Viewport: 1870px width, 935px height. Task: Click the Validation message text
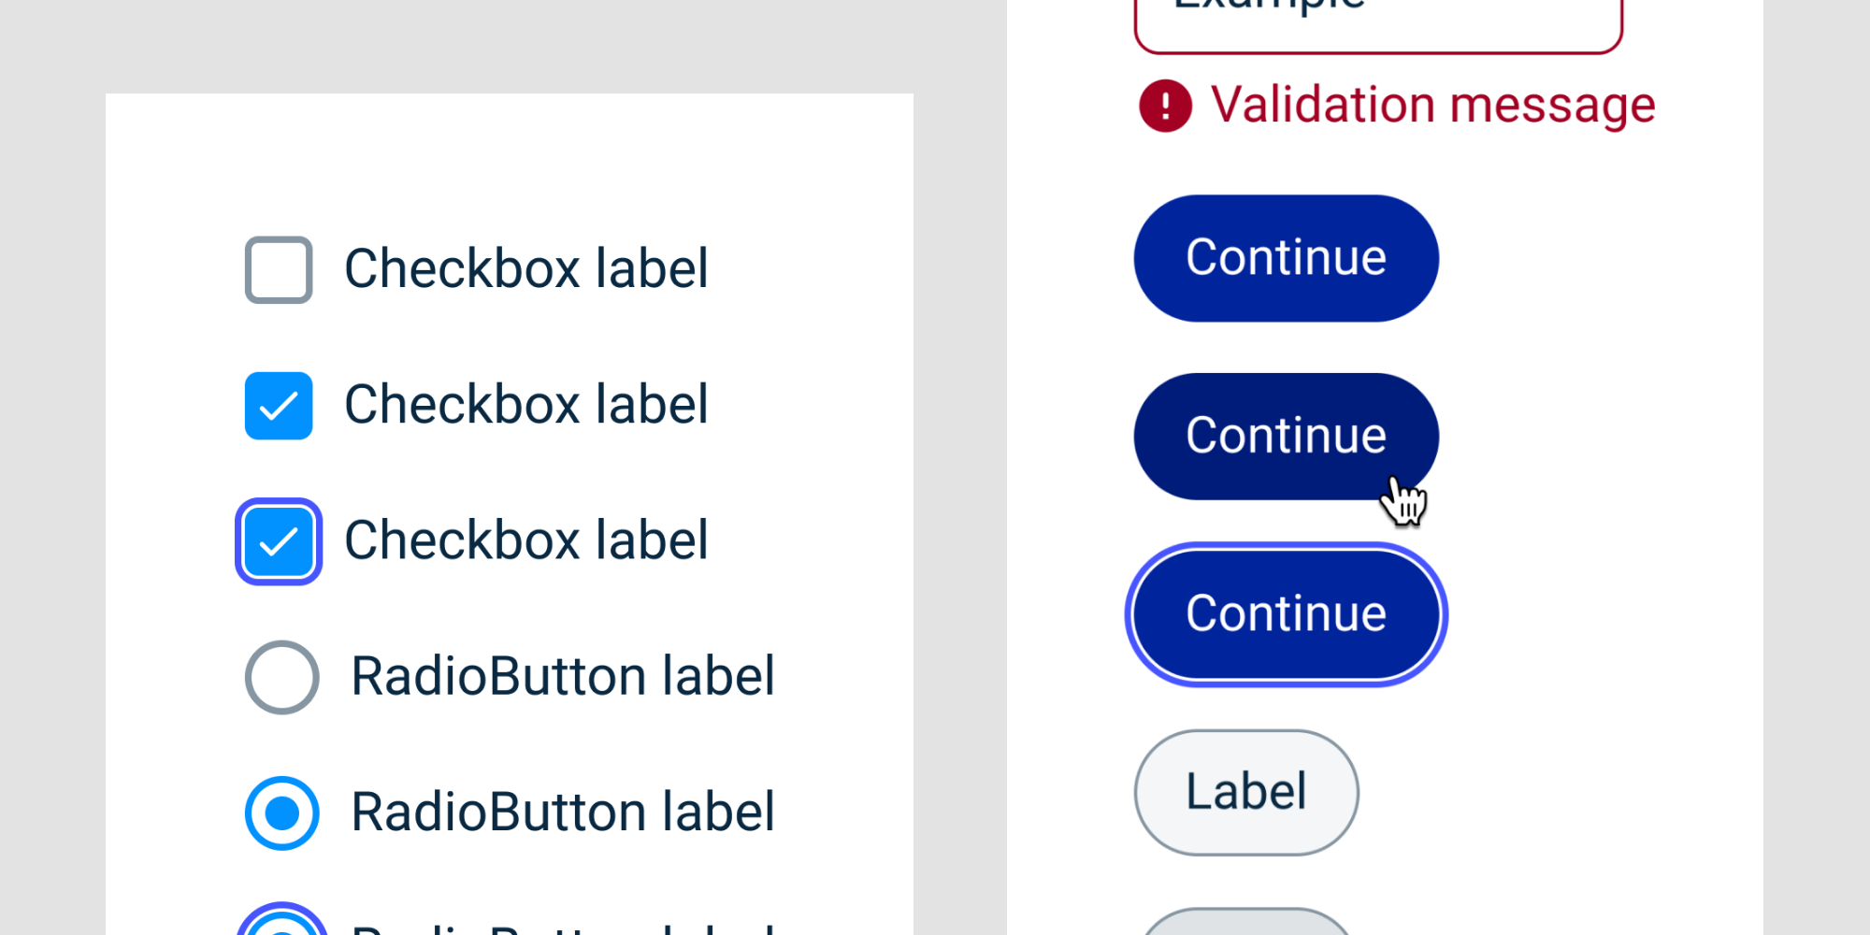pos(1432,105)
